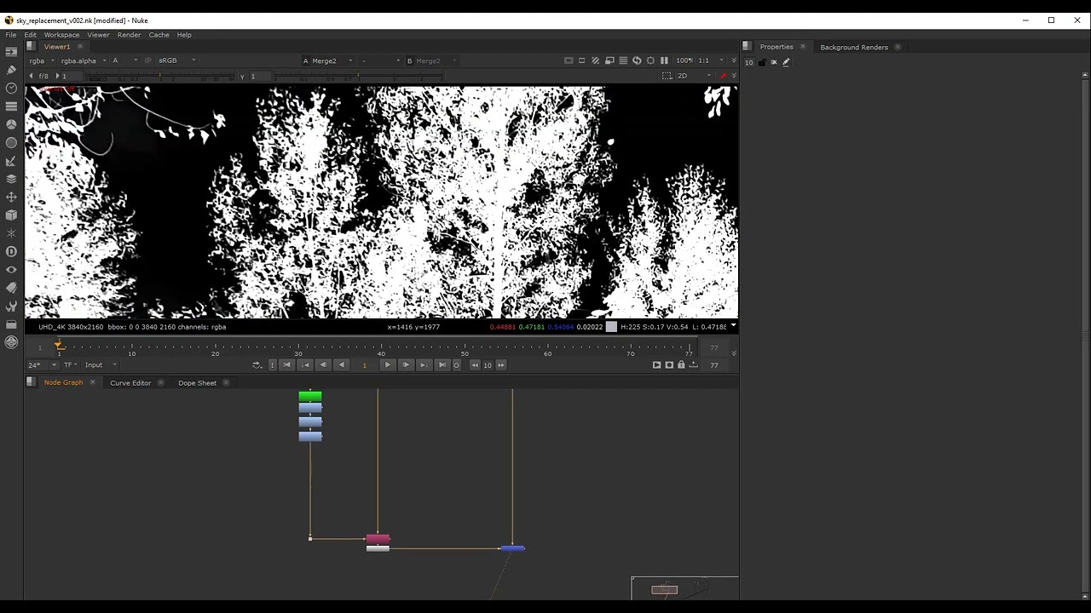Pause viewer updates with pause icon
This screenshot has height=613, width=1091.
pos(664,60)
